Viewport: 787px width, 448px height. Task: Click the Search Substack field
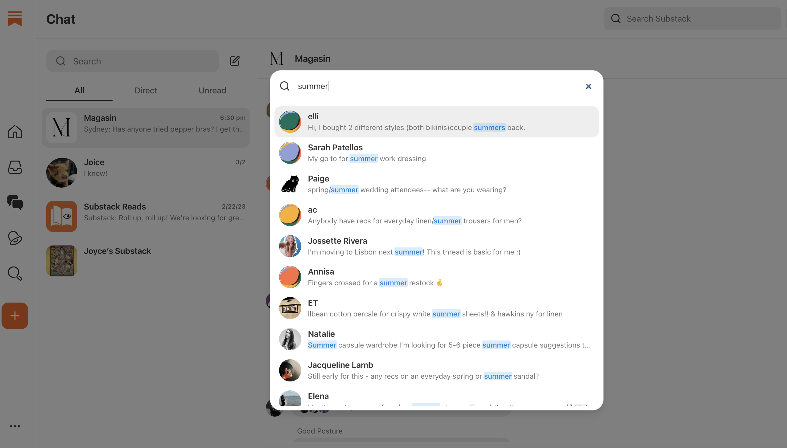coord(692,18)
